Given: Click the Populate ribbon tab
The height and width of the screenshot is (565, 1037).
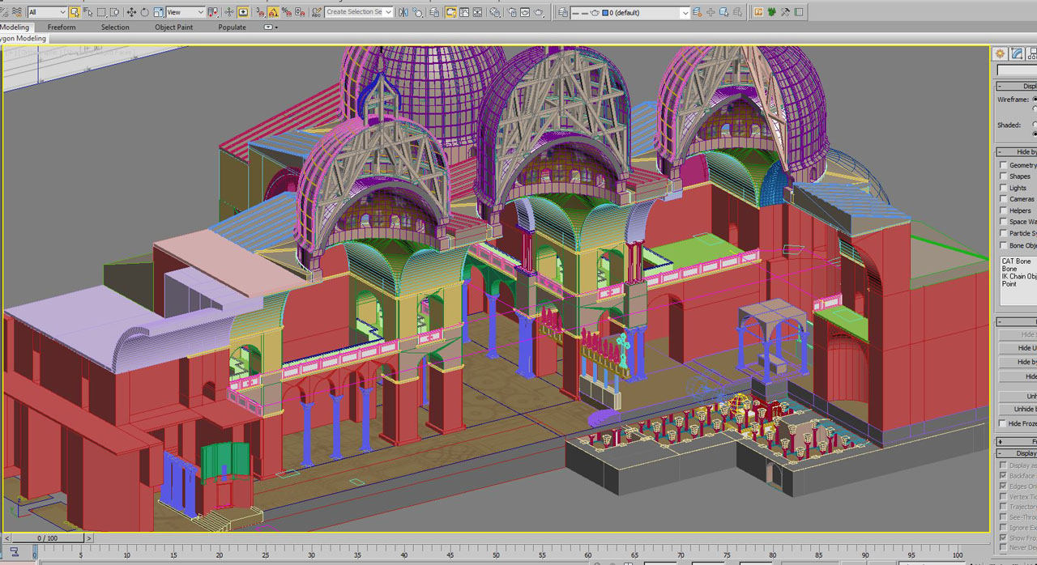Looking at the screenshot, I should 232,28.
